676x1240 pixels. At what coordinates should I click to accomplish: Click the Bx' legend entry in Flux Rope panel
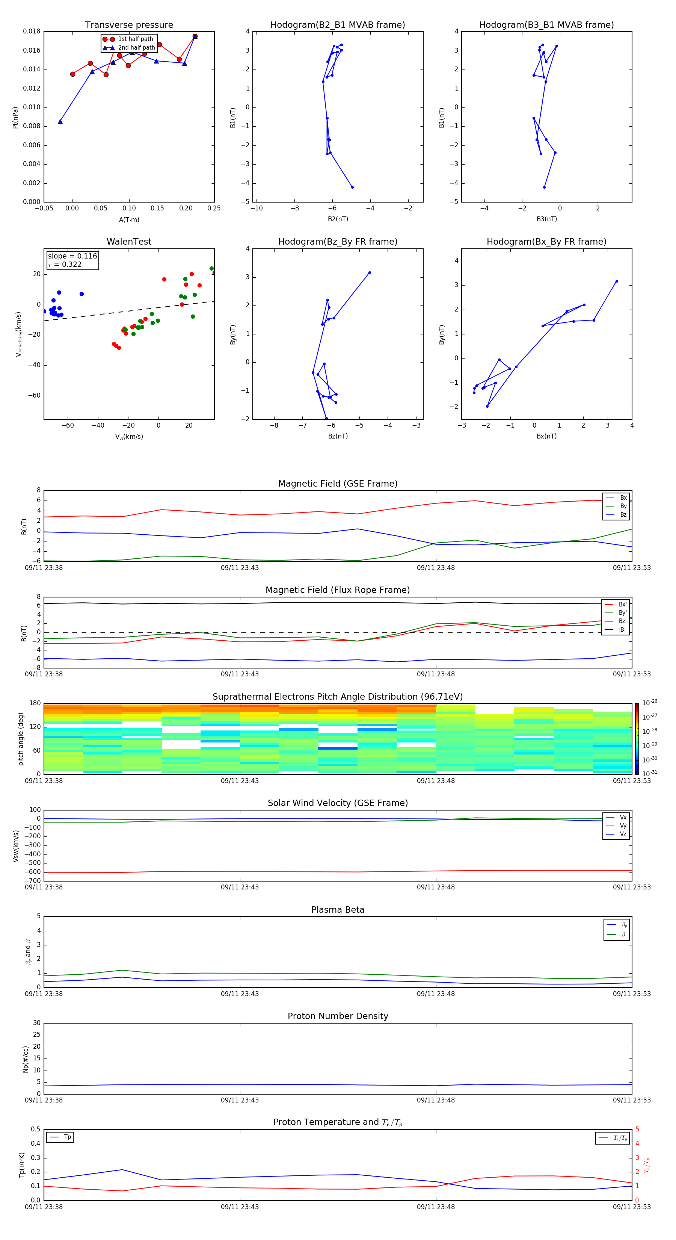point(616,605)
